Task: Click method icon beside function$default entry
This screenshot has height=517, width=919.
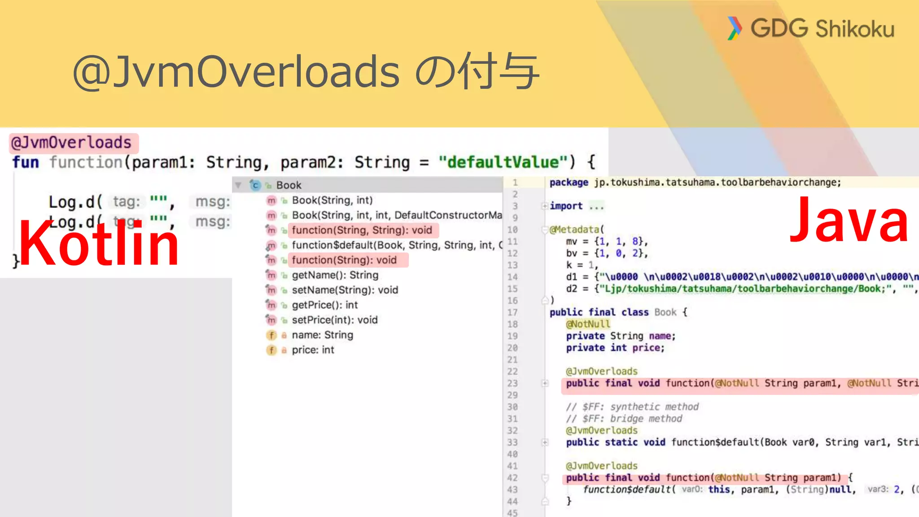Action: 271,245
